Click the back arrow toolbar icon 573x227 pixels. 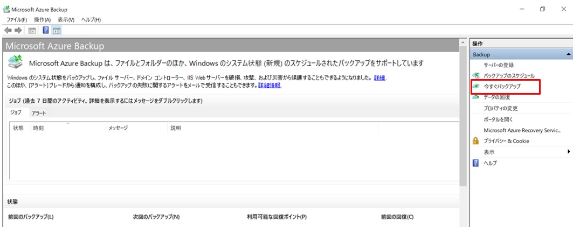coord(8,30)
